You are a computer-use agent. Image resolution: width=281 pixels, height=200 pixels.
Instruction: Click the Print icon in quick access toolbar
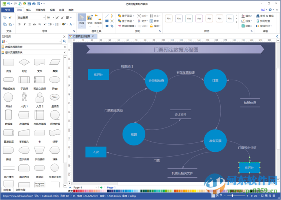point(34,4)
